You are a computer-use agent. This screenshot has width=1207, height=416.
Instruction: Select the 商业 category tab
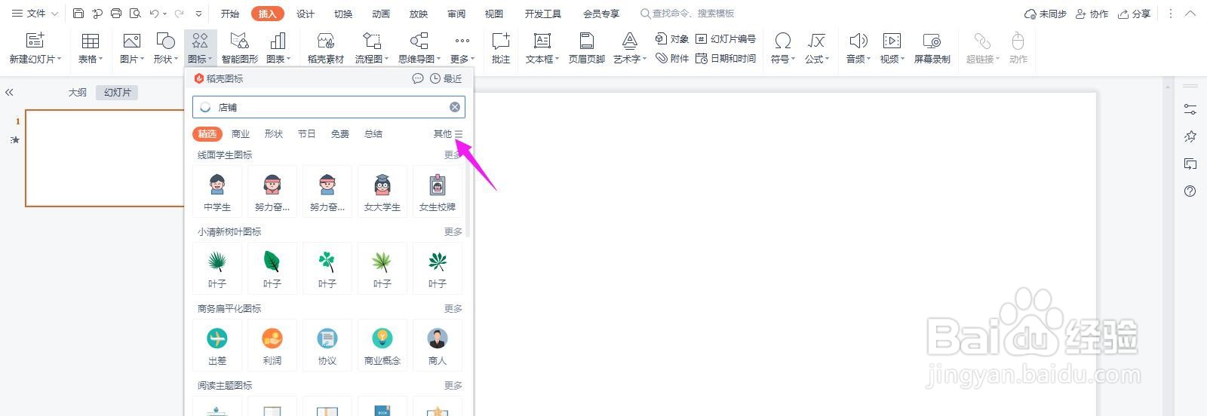241,134
